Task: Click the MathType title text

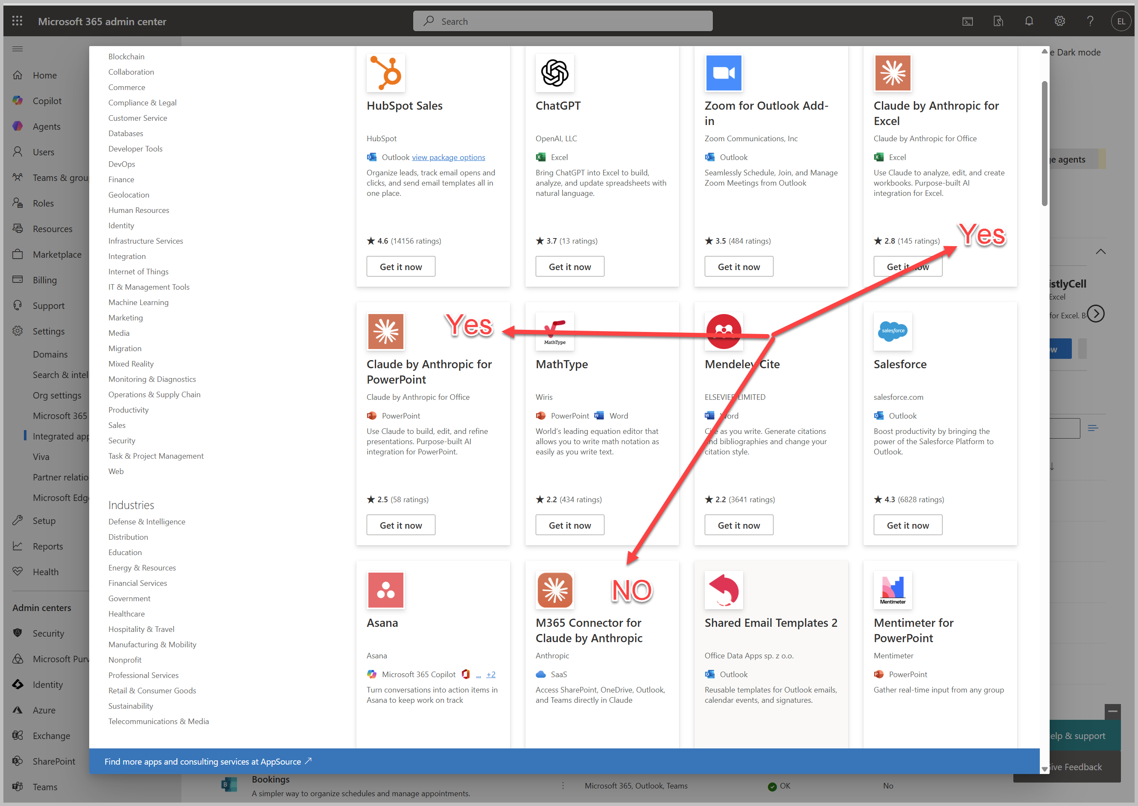Action: 562,364
